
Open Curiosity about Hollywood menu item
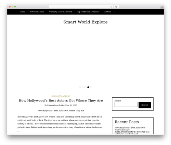pos(61,12)
